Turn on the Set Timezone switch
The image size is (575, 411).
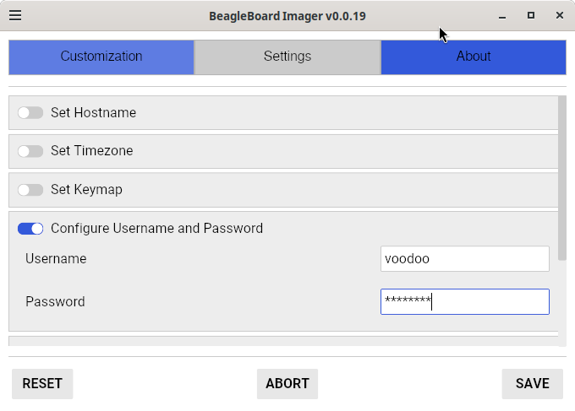click(30, 151)
